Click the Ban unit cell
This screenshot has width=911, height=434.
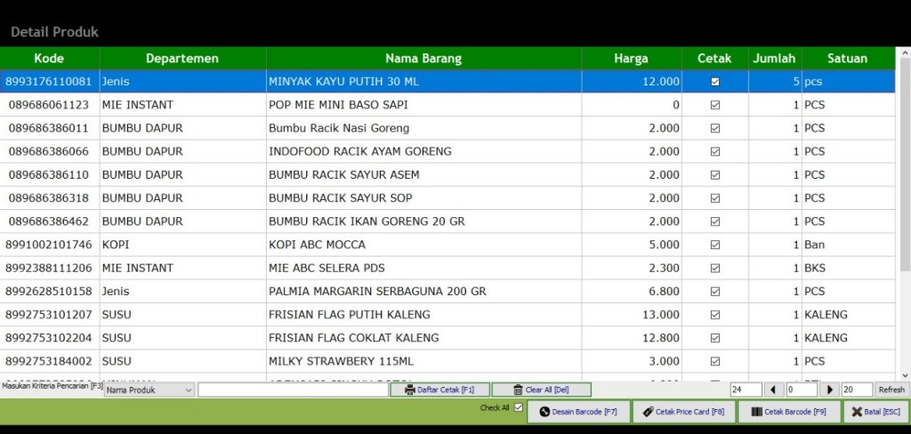(848, 245)
